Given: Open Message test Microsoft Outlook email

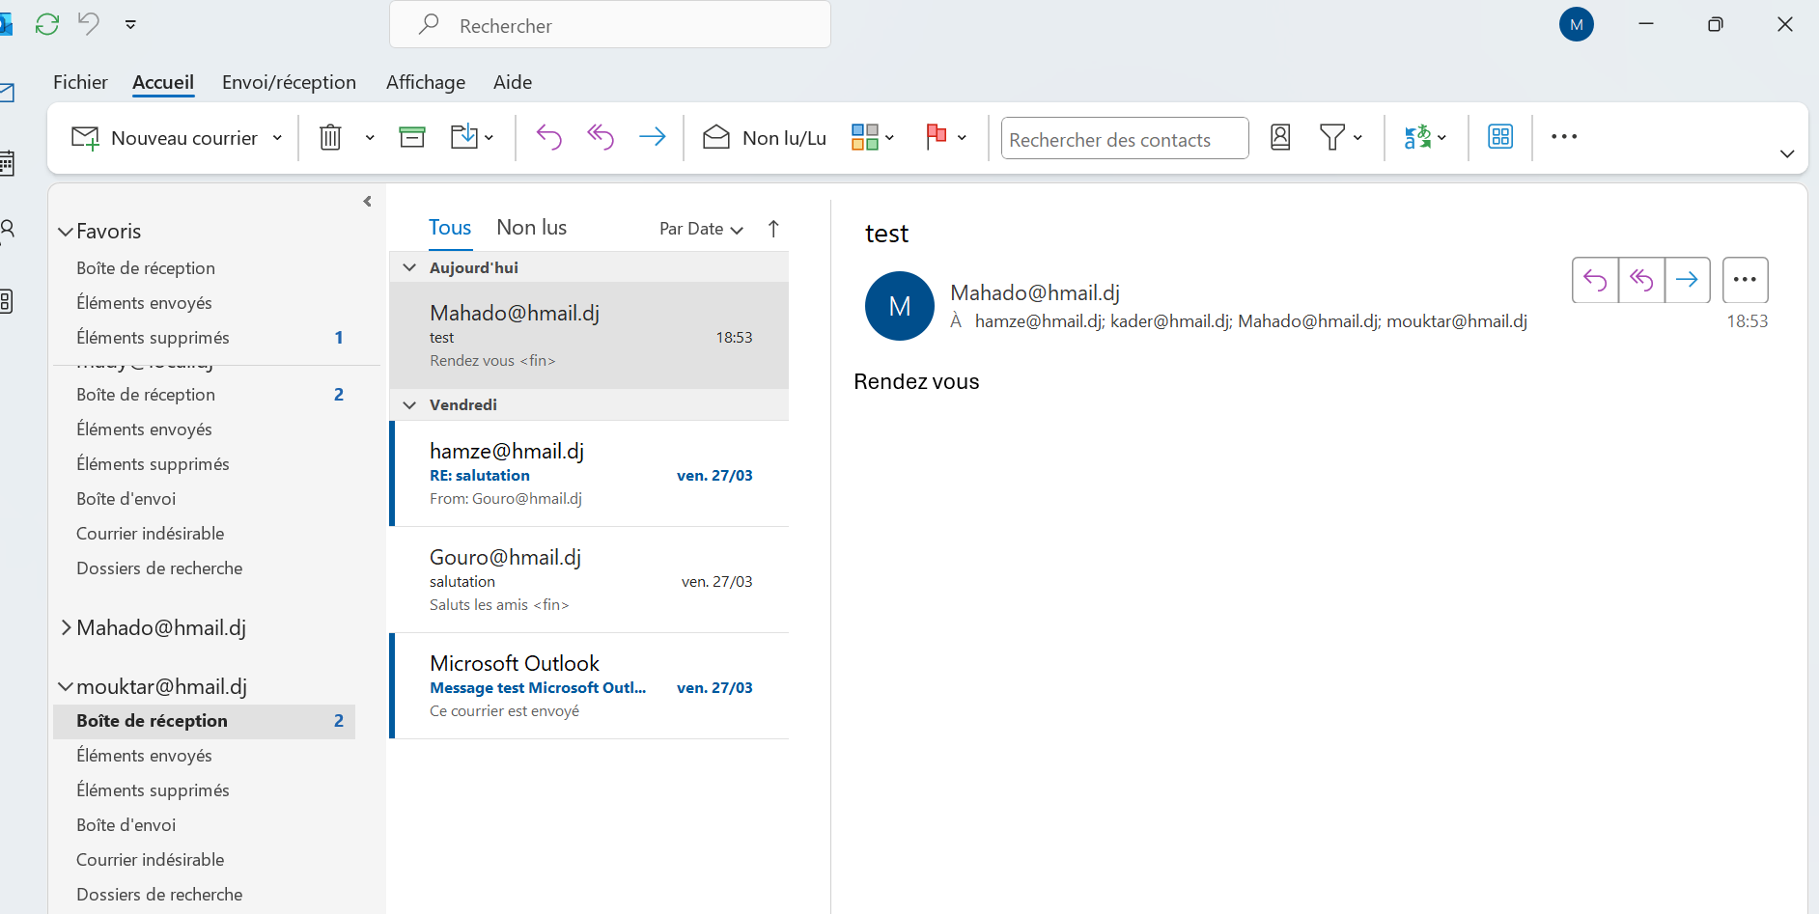Looking at the screenshot, I should pyautogui.click(x=591, y=686).
